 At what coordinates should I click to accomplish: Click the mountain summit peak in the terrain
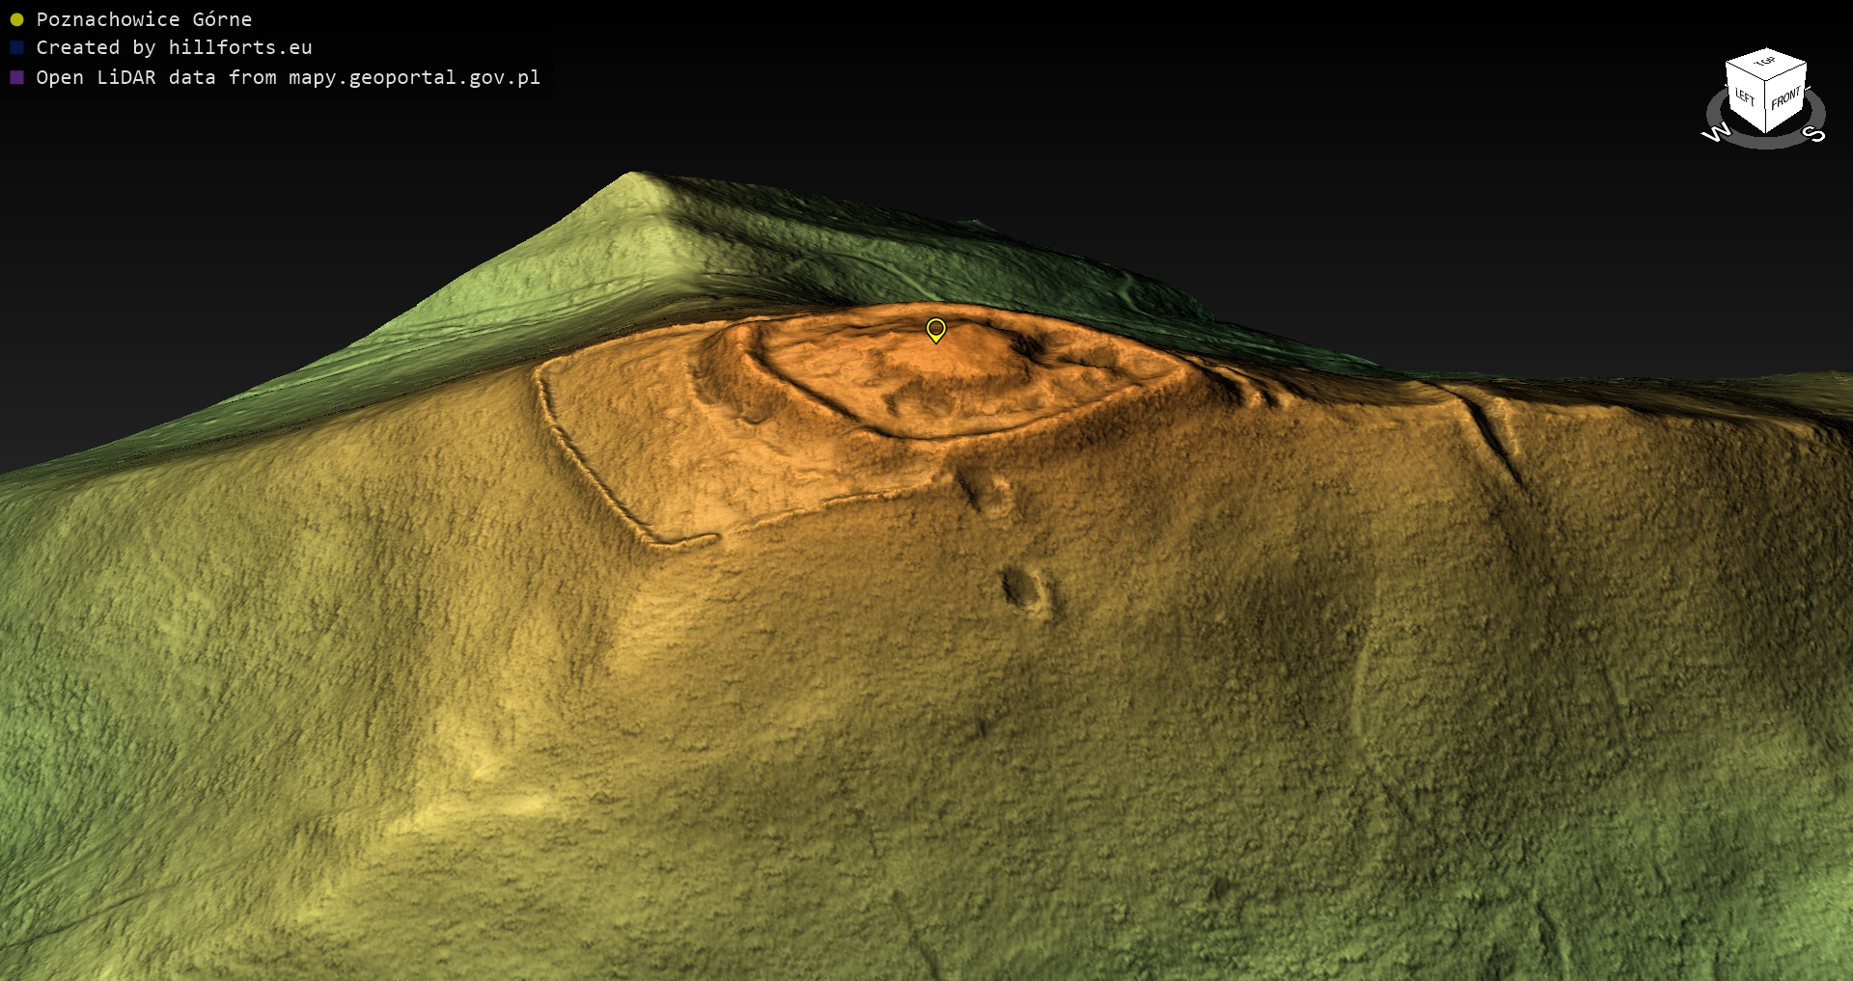click(x=632, y=176)
